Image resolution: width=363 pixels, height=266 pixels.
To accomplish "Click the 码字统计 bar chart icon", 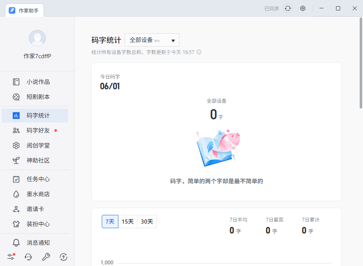I will pyautogui.click(x=16, y=116).
